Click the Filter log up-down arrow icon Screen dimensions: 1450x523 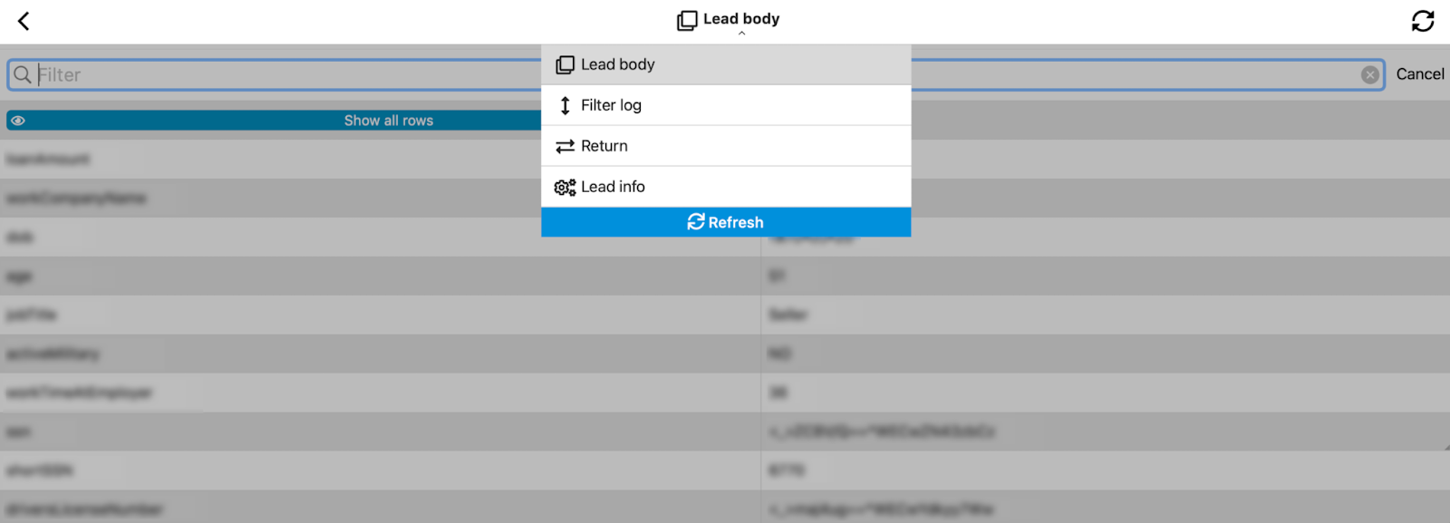[565, 105]
